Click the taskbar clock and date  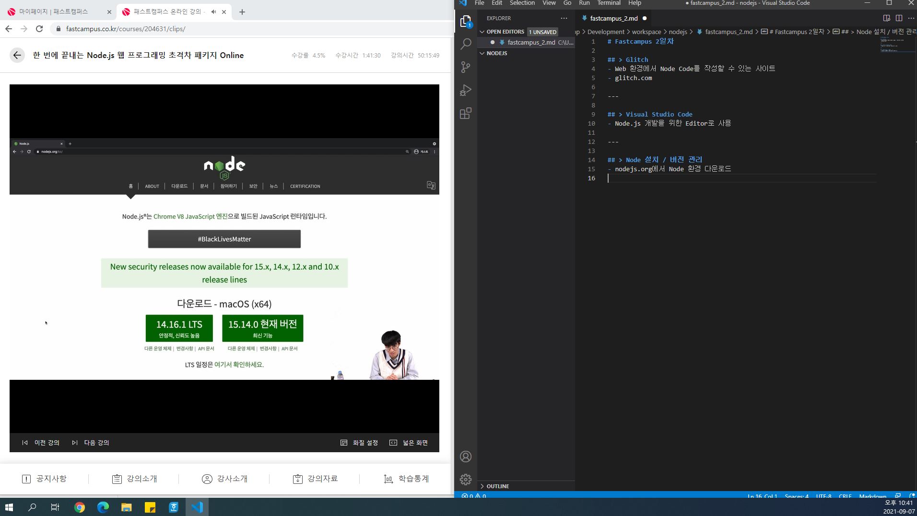899,507
